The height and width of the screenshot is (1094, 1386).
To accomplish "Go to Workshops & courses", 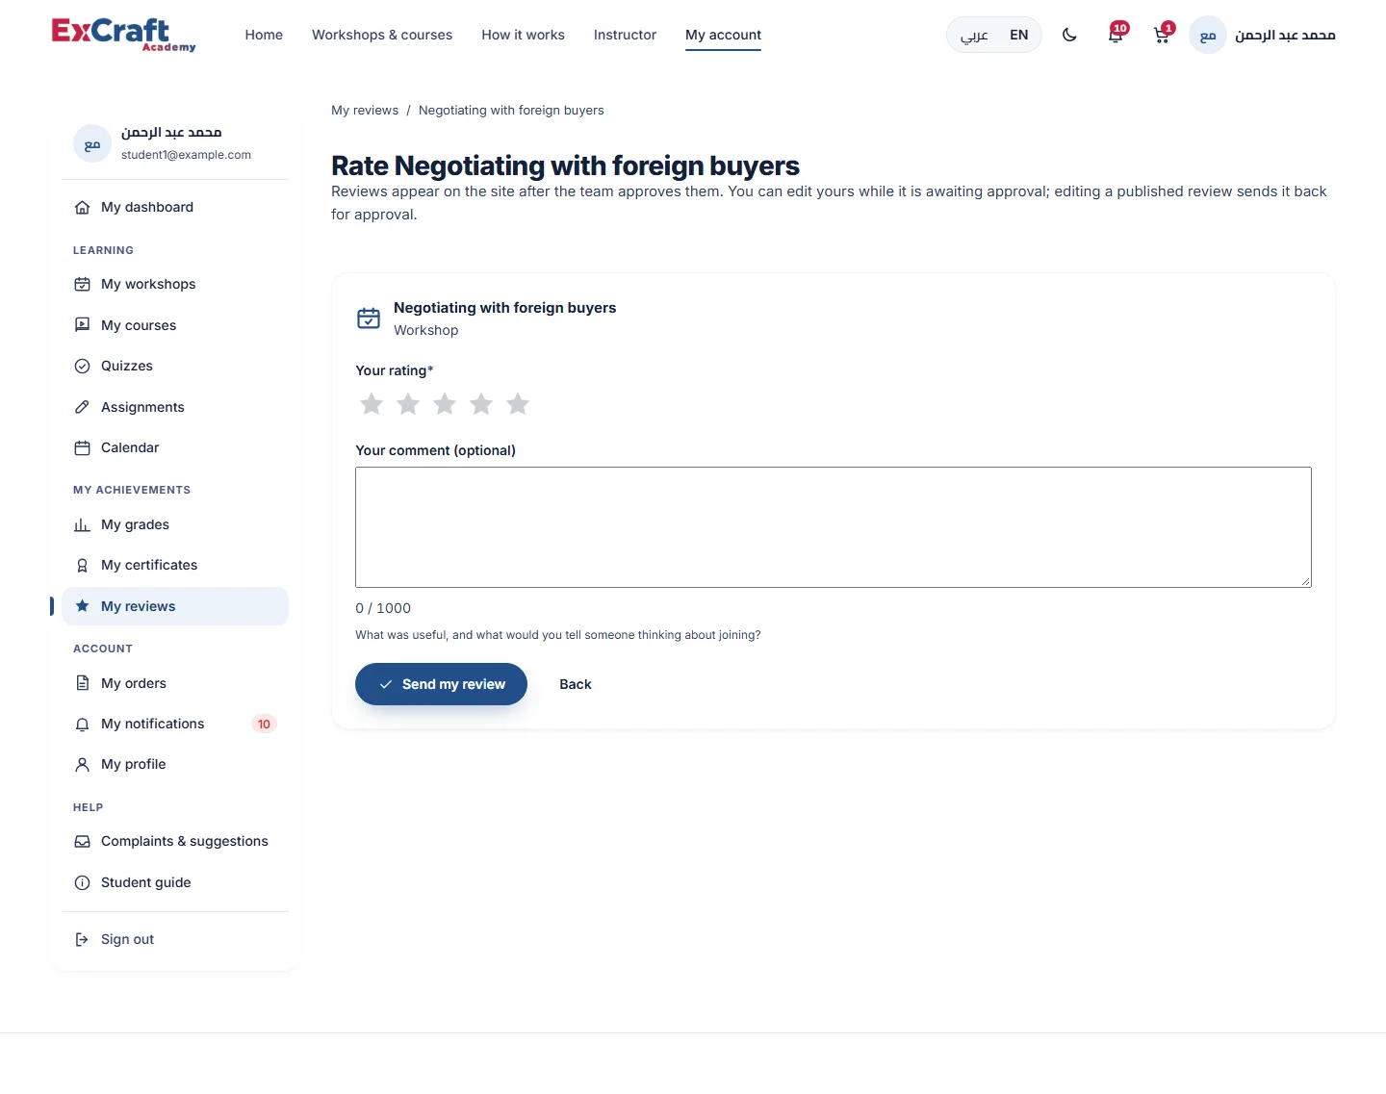I will click(x=382, y=35).
